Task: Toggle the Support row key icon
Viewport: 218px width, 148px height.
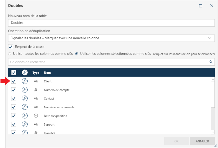Action: [25, 124]
